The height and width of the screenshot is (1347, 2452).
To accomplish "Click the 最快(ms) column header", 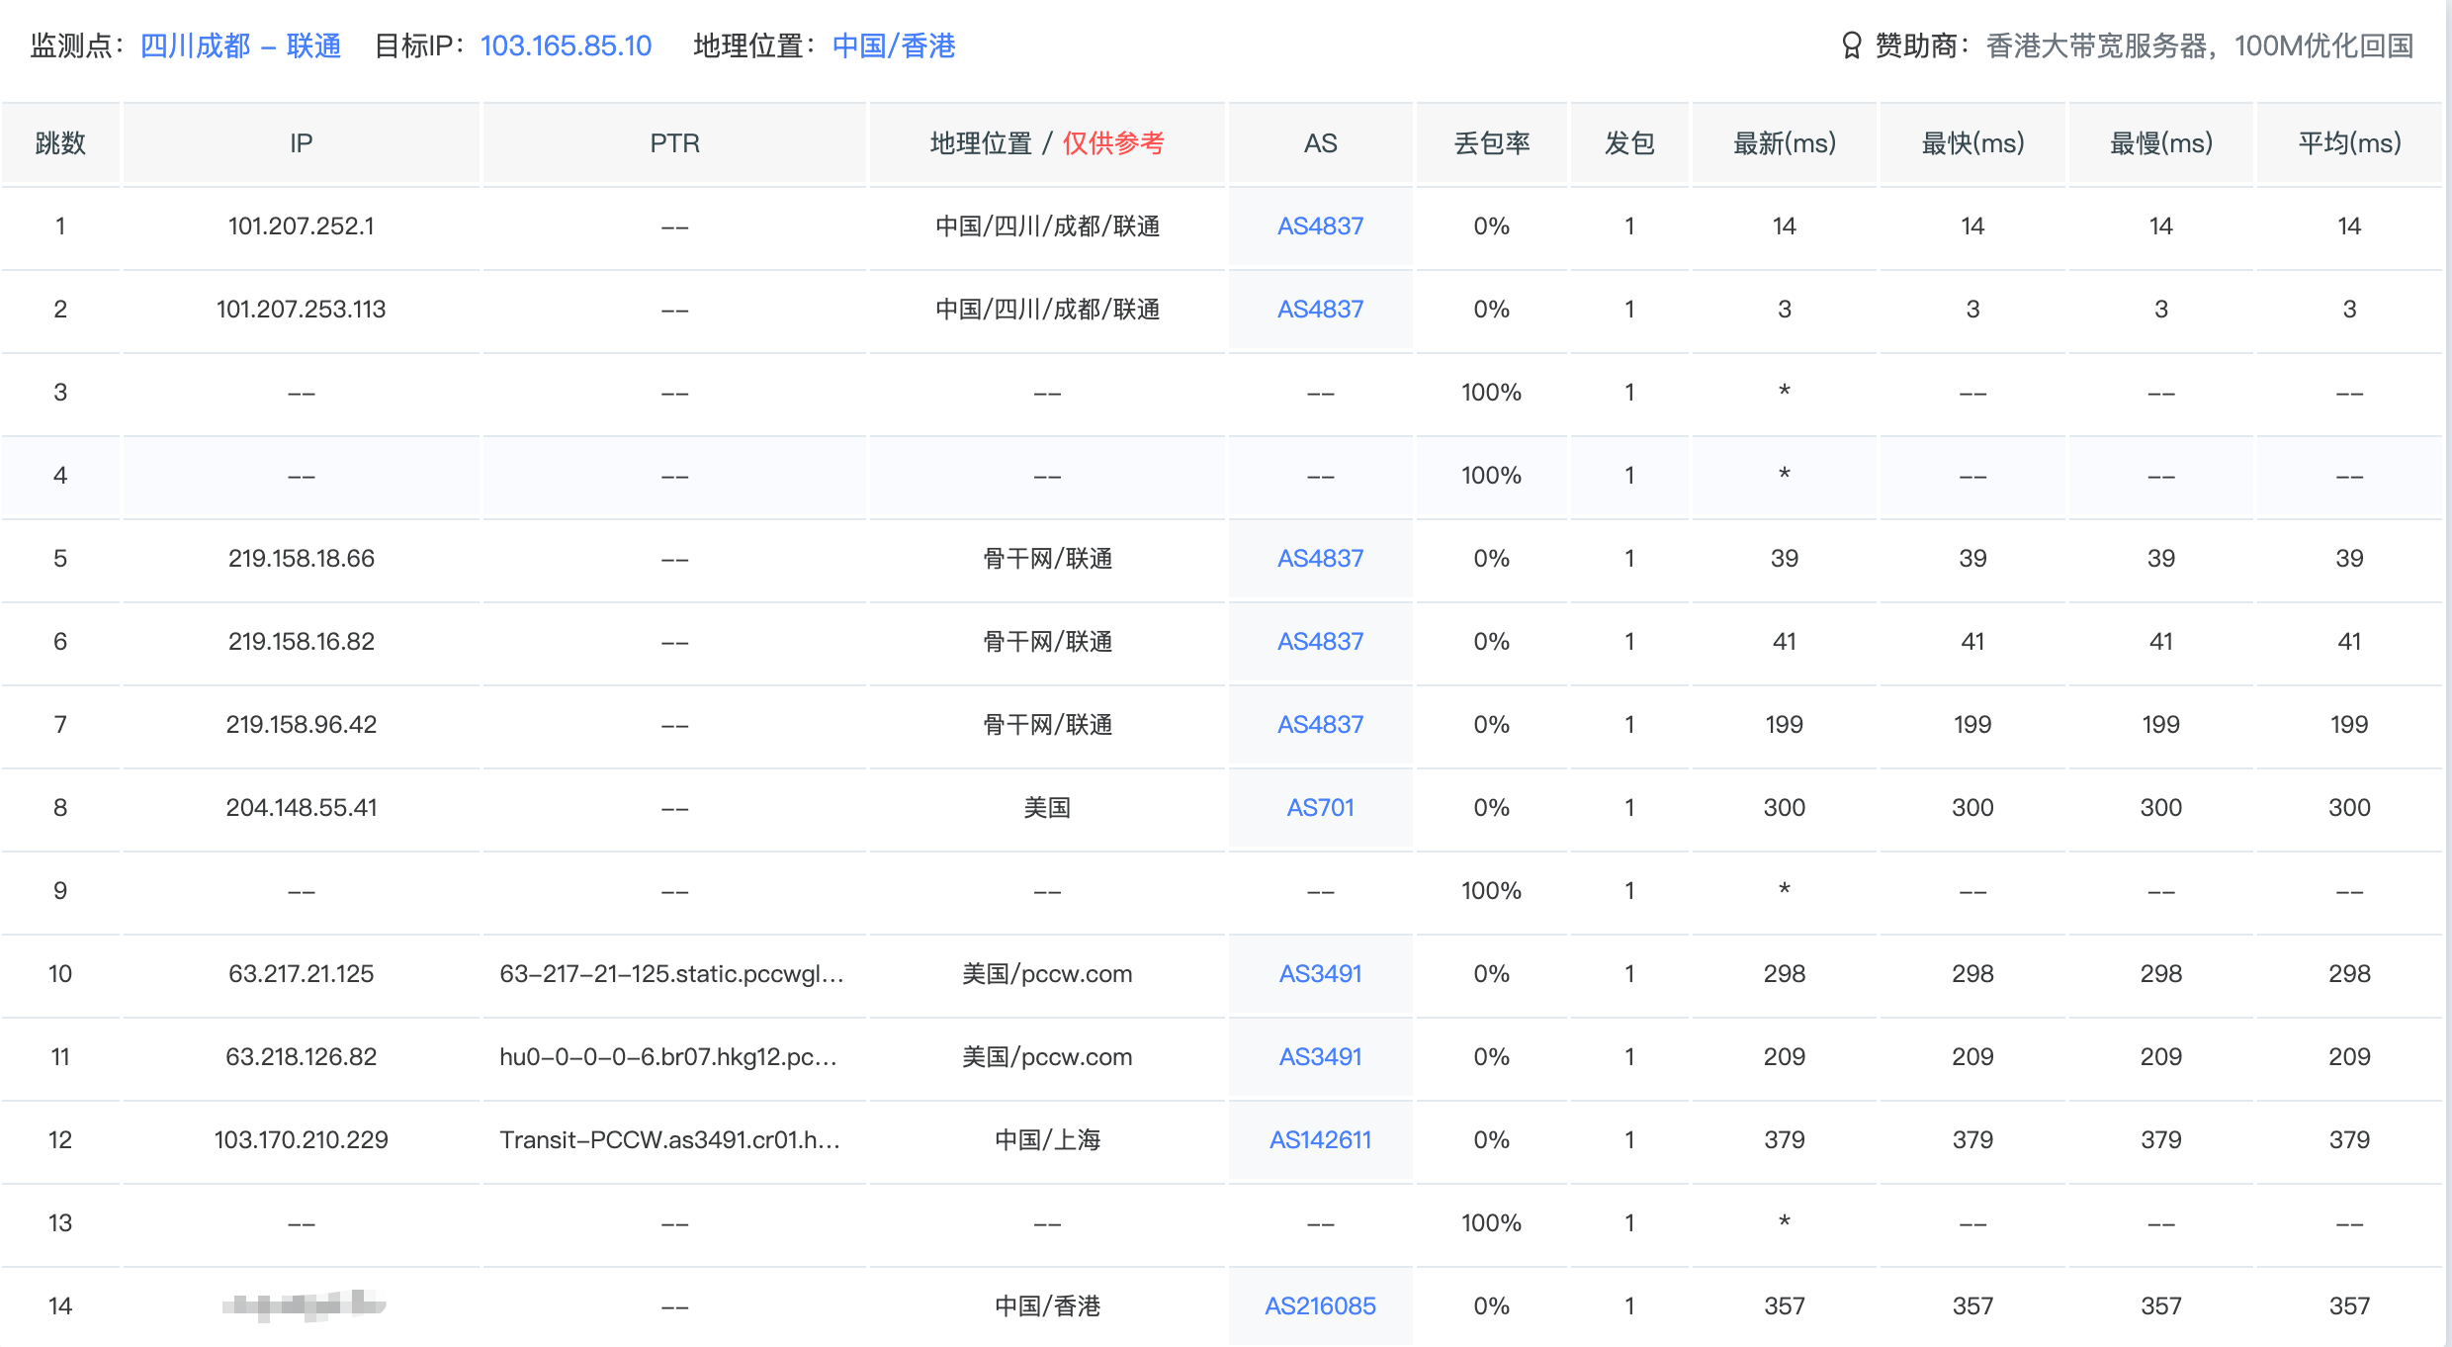I will 1972,143.
